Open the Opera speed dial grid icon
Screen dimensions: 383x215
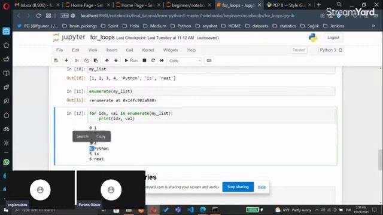click(x=48, y=16)
